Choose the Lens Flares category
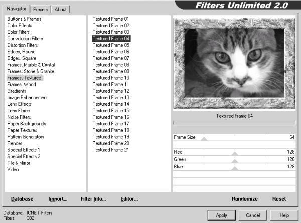This screenshot has width=301, height=223. click(19, 111)
